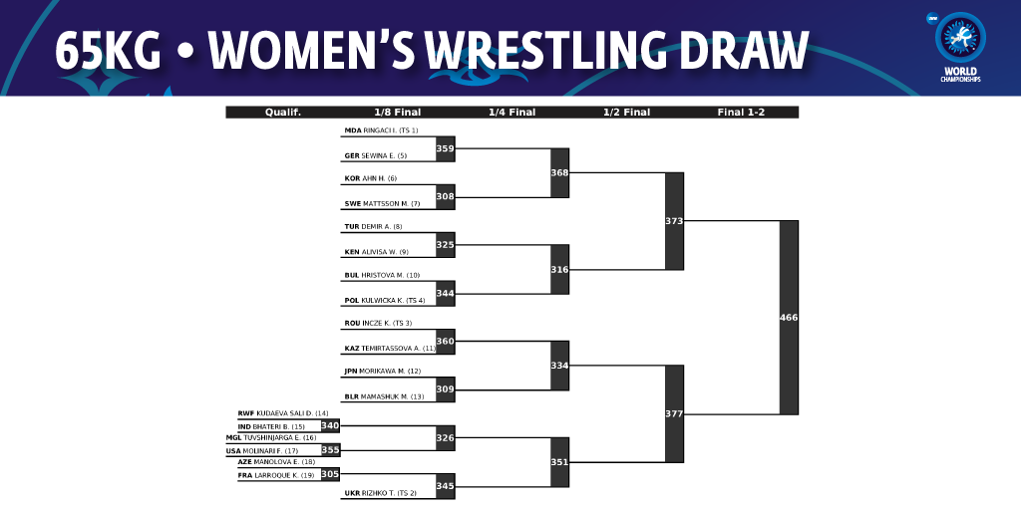Screen dimensions: 1021x510
Task: Open semifinal match box 373
Action: click(674, 221)
